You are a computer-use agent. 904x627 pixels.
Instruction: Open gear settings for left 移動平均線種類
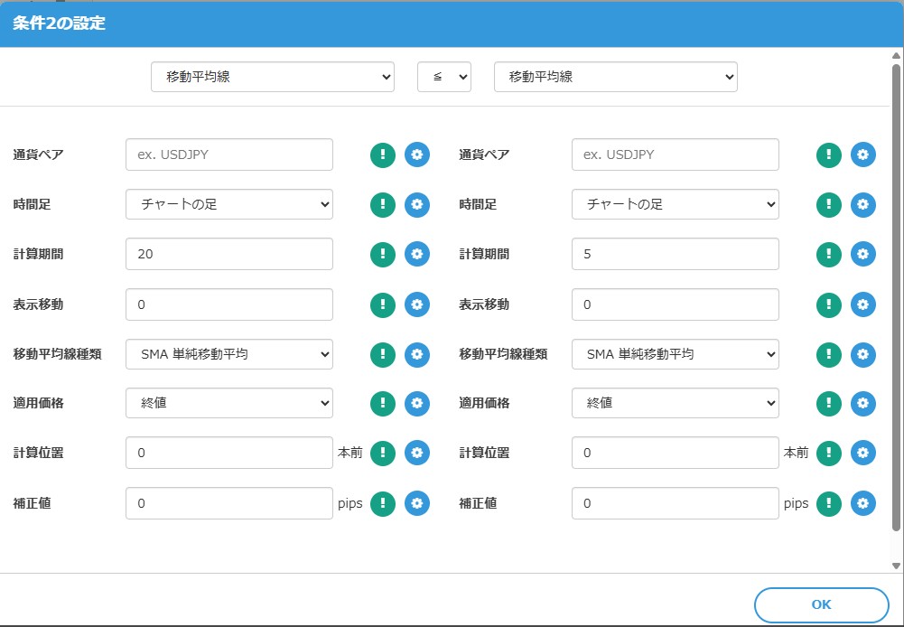(416, 353)
